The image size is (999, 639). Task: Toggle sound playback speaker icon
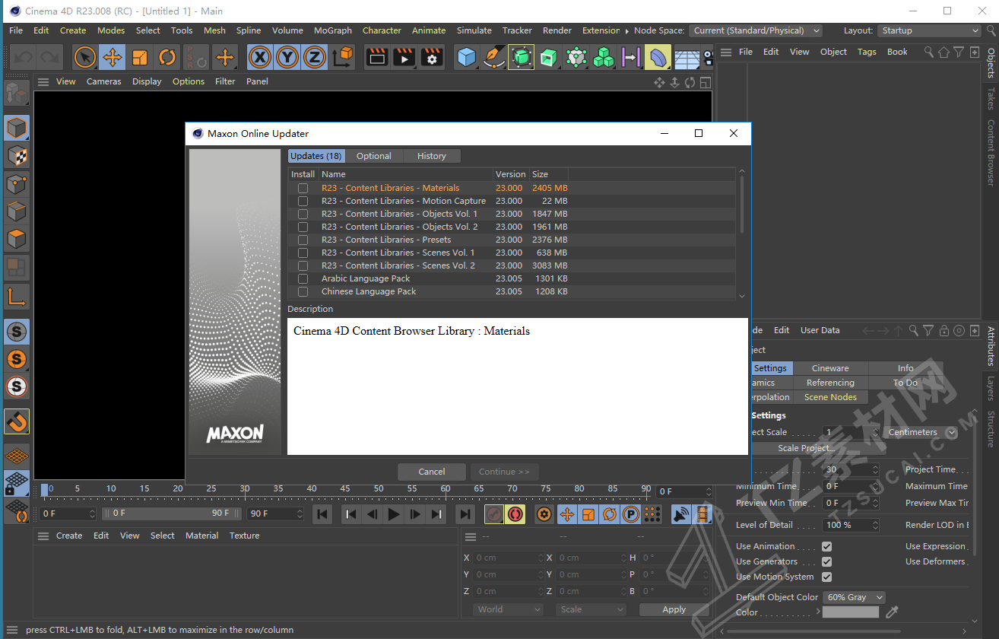click(682, 514)
